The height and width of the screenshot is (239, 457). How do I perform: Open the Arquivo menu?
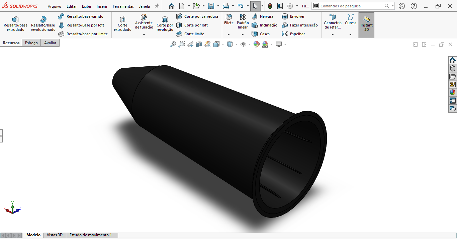point(55,6)
